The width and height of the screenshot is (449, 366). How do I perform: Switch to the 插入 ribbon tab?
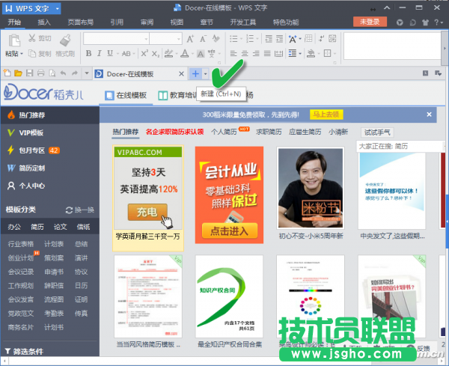click(x=44, y=22)
